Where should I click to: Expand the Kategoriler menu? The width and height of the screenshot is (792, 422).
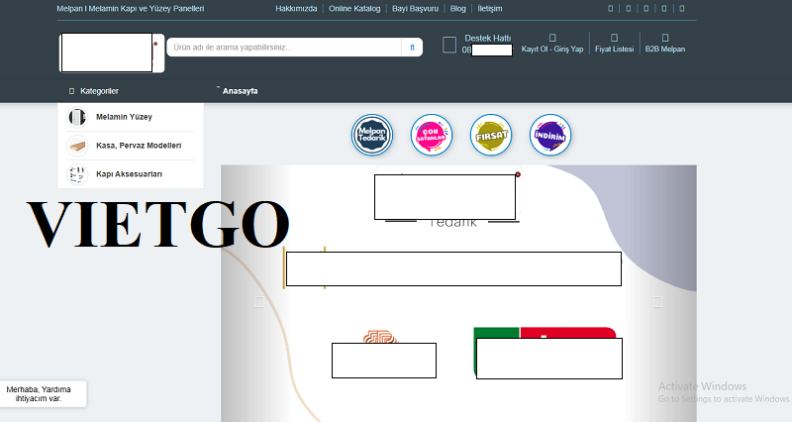point(98,91)
